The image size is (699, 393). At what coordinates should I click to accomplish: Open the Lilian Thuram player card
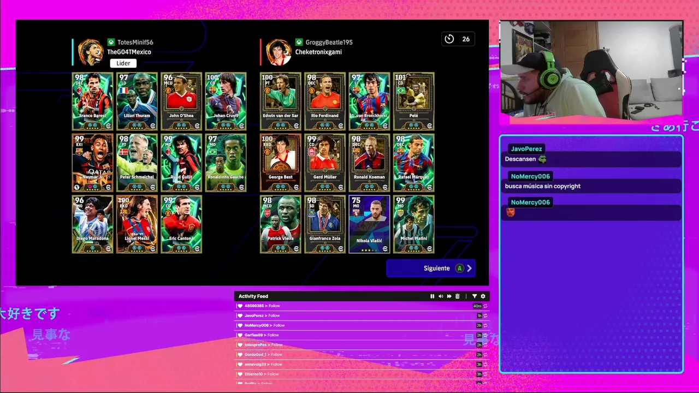[x=137, y=101]
